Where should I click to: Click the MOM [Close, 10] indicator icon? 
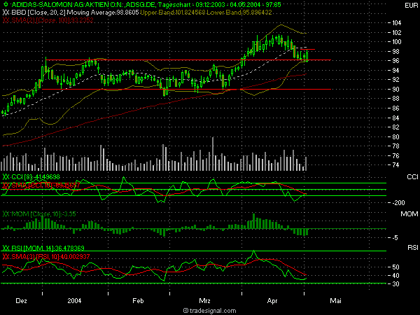[6, 214]
